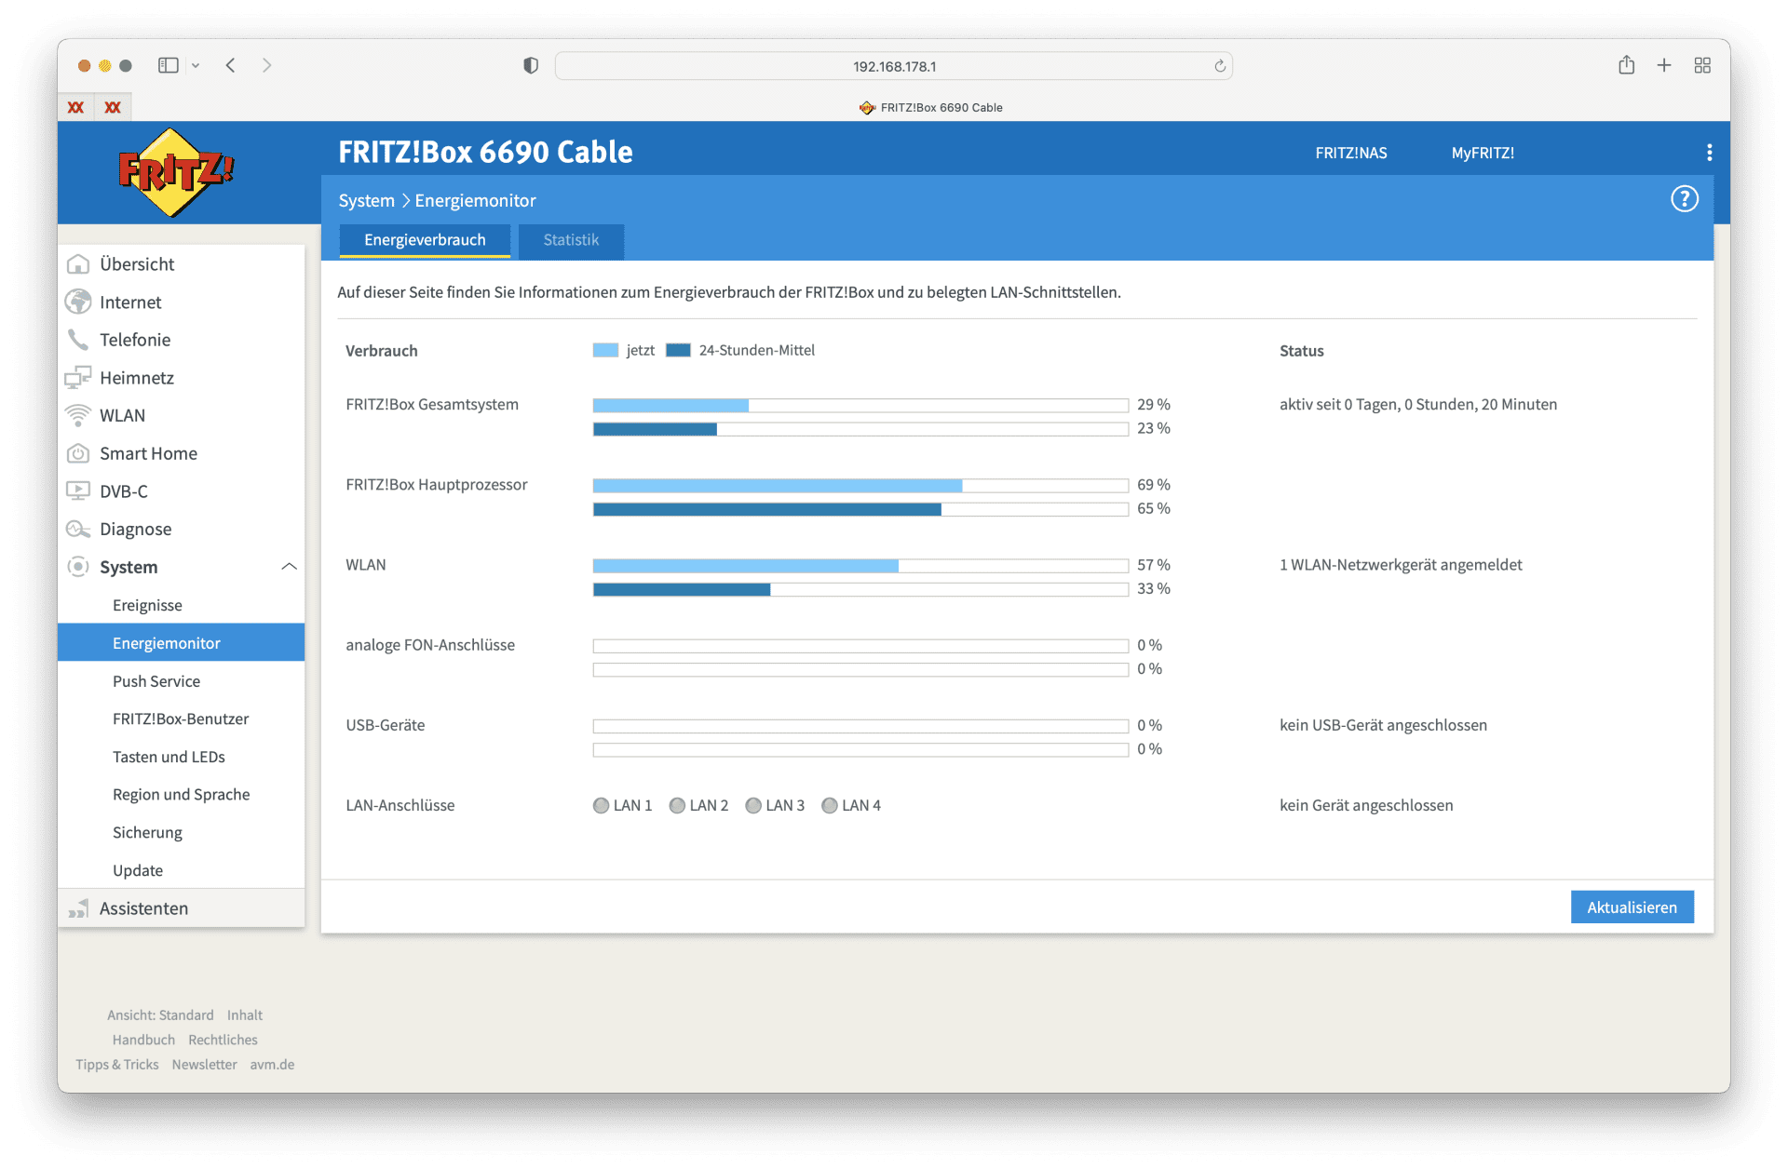Open the Handbuch footer link
The image size is (1788, 1169).
(143, 1041)
